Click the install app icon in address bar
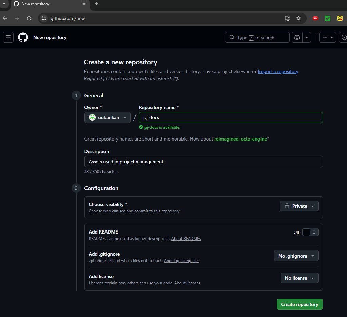The width and height of the screenshot is (347, 317). [x=287, y=18]
